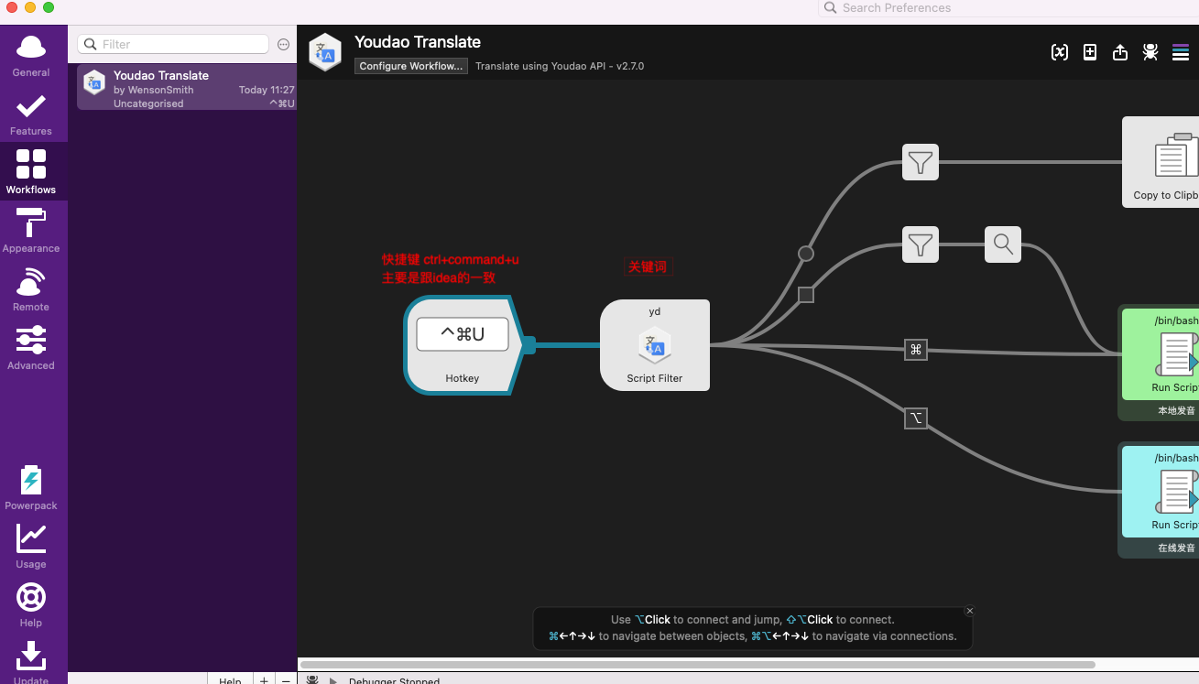Click the add object plus icon in toolbar
1199x684 pixels.
(x=1090, y=52)
